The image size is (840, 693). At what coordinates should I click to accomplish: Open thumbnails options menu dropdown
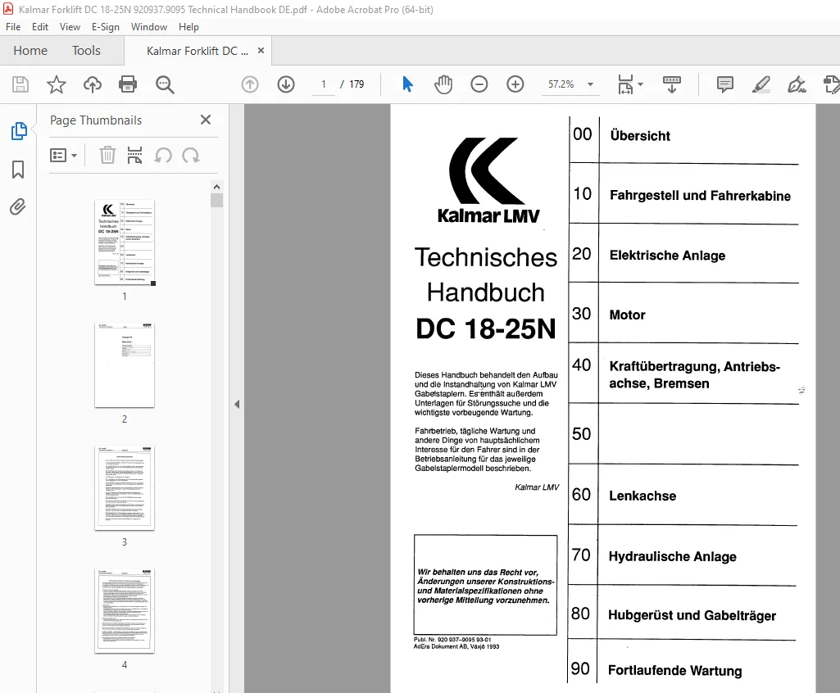63,156
